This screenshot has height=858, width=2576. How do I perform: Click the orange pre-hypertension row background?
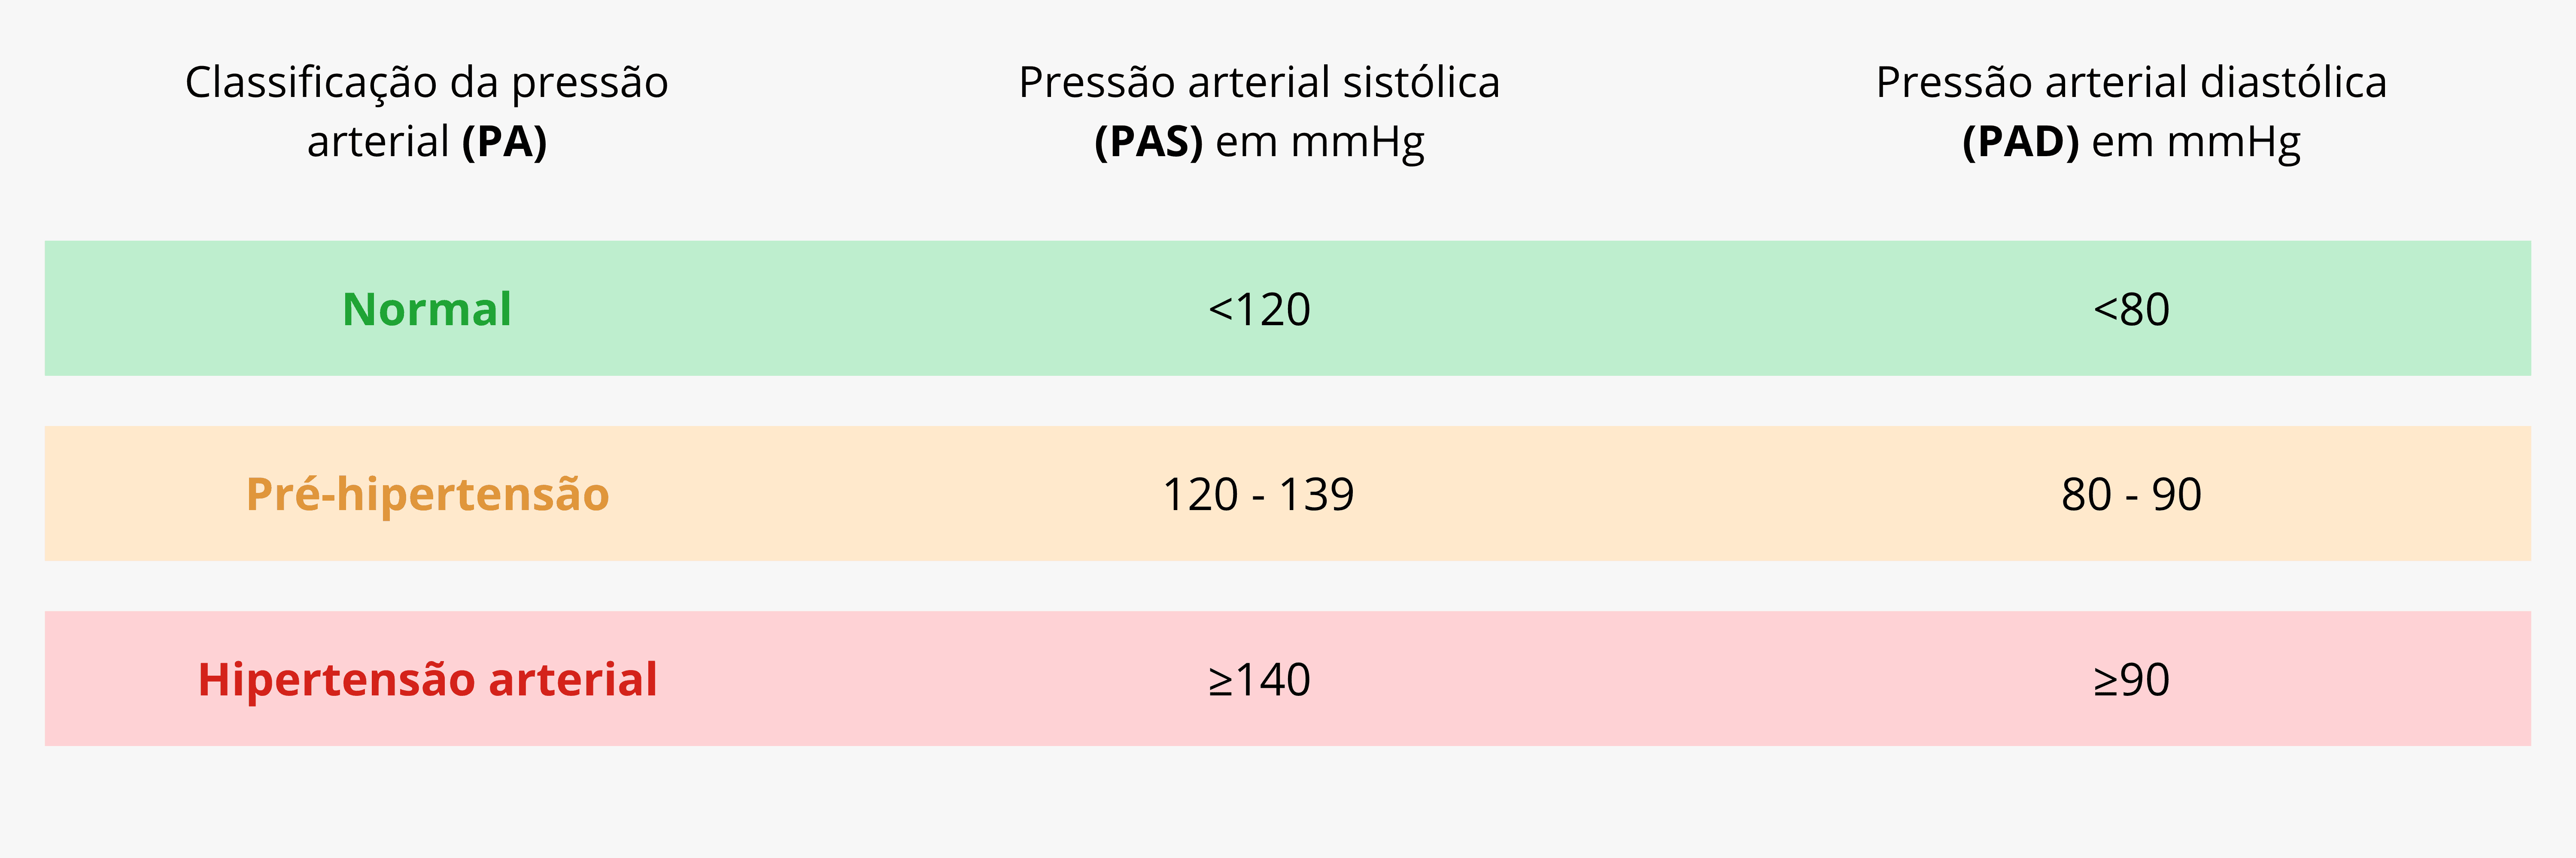coord(1288,493)
